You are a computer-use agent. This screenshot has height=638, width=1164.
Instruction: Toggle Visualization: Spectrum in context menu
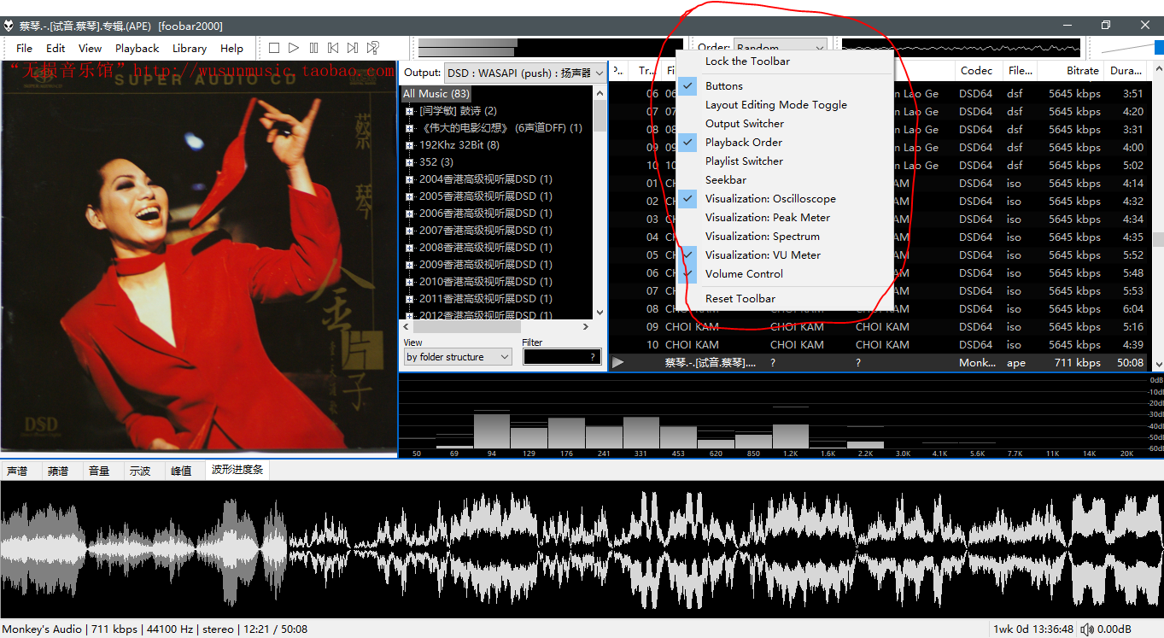pyautogui.click(x=762, y=237)
